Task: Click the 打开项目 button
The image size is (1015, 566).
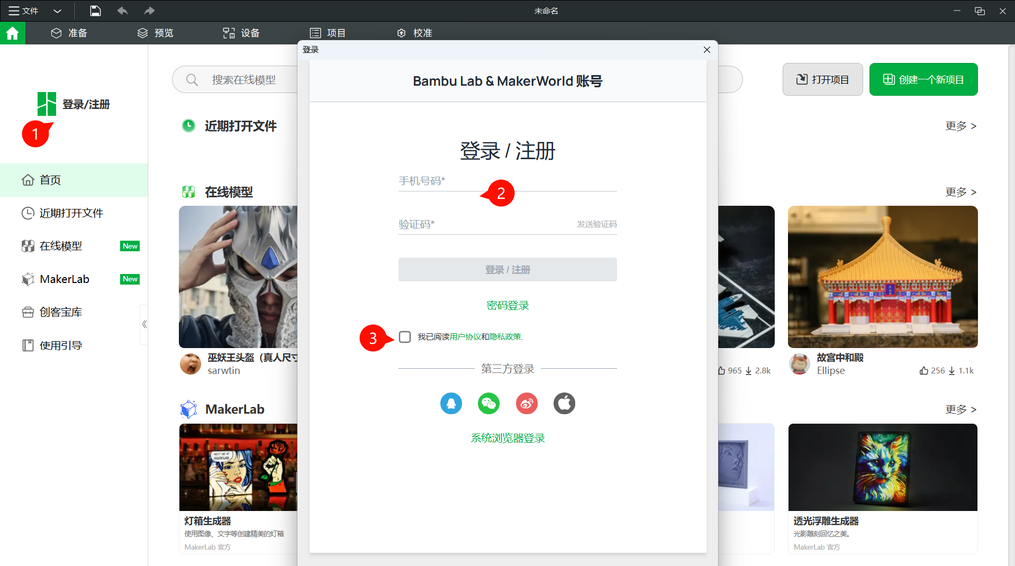Action: point(822,79)
